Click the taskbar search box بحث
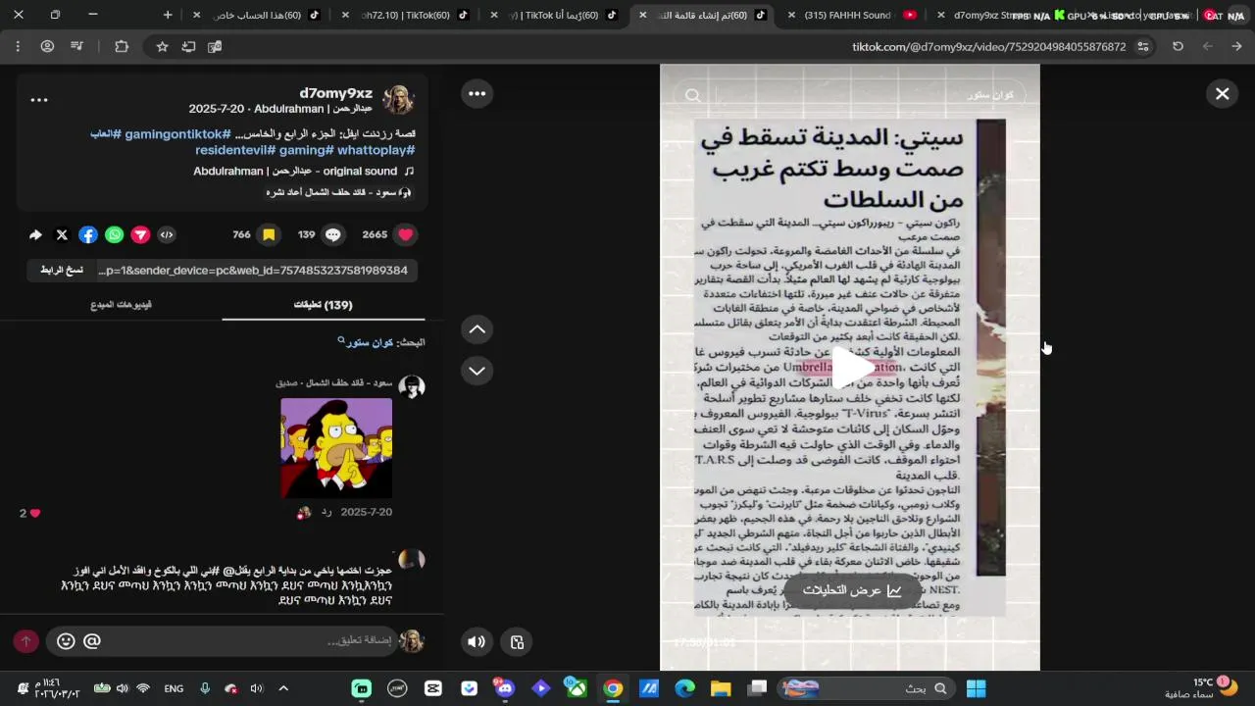The image size is (1255, 706). click(x=867, y=688)
